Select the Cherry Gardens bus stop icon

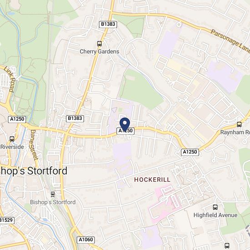click(100, 44)
